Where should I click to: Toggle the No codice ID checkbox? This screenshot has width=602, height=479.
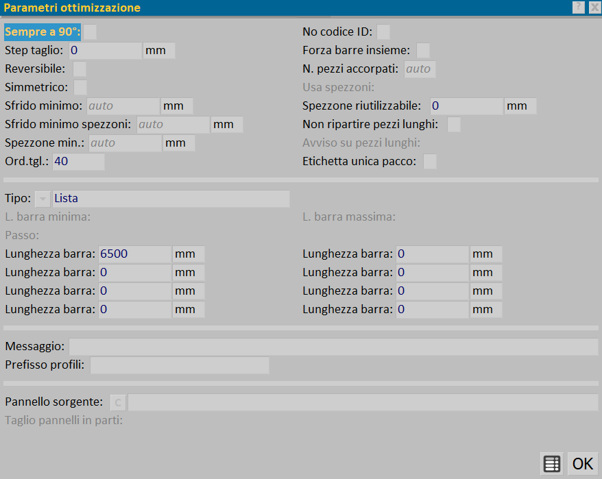(384, 32)
